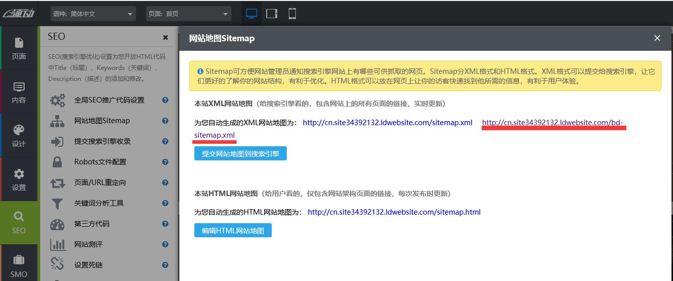Image resolution: width=673 pixels, height=281 pixels.
Task: Switch to mobile phone preview icon
Action: click(x=292, y=14)
